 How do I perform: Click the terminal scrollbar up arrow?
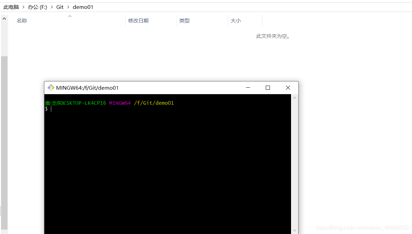294,98
